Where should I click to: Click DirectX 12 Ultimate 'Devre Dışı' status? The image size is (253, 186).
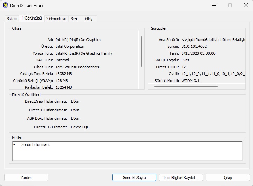click(79, 127)
